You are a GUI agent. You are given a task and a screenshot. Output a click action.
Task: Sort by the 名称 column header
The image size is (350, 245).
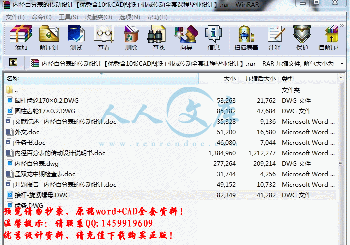pos(101,79)
